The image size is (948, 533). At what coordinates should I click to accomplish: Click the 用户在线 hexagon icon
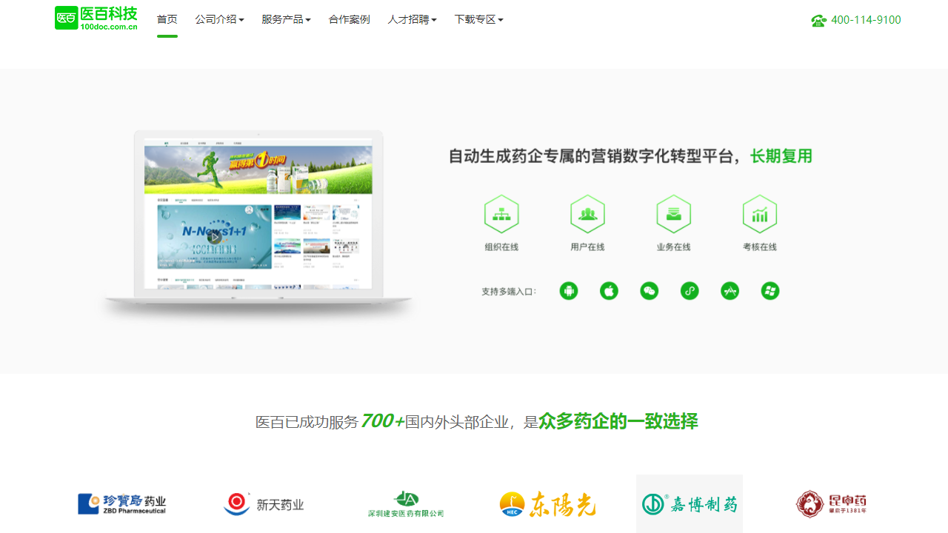[x=587, y=214]
